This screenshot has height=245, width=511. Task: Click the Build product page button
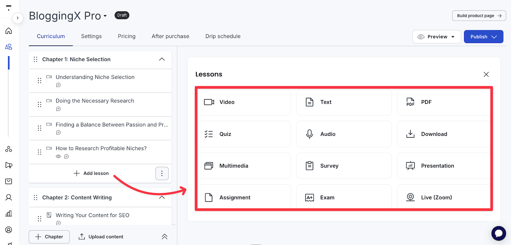[479, 16]
